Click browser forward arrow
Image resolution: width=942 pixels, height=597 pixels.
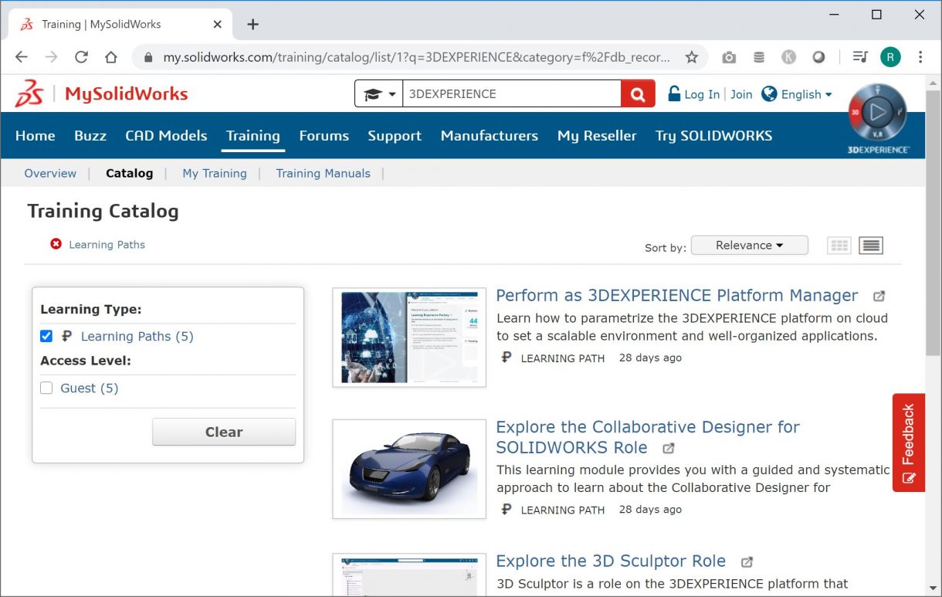[51, 57]
